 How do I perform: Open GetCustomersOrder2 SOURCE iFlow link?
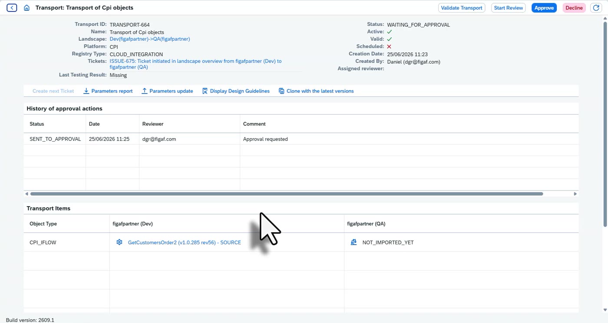pos(184,242)
